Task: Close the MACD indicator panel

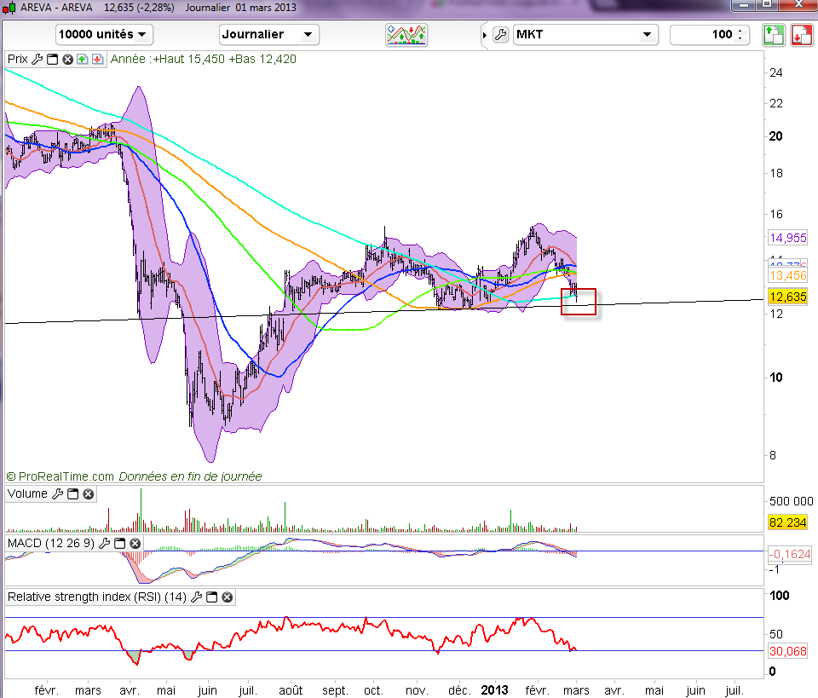Action: 134,543
